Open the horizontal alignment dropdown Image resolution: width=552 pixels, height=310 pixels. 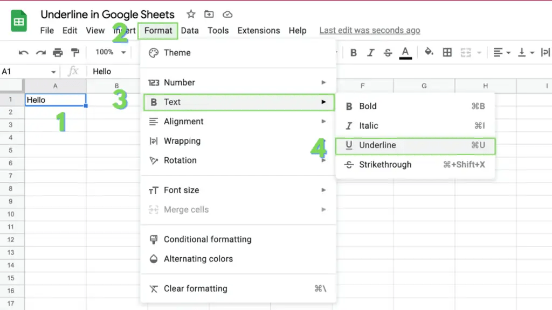(x=501, y=52)
